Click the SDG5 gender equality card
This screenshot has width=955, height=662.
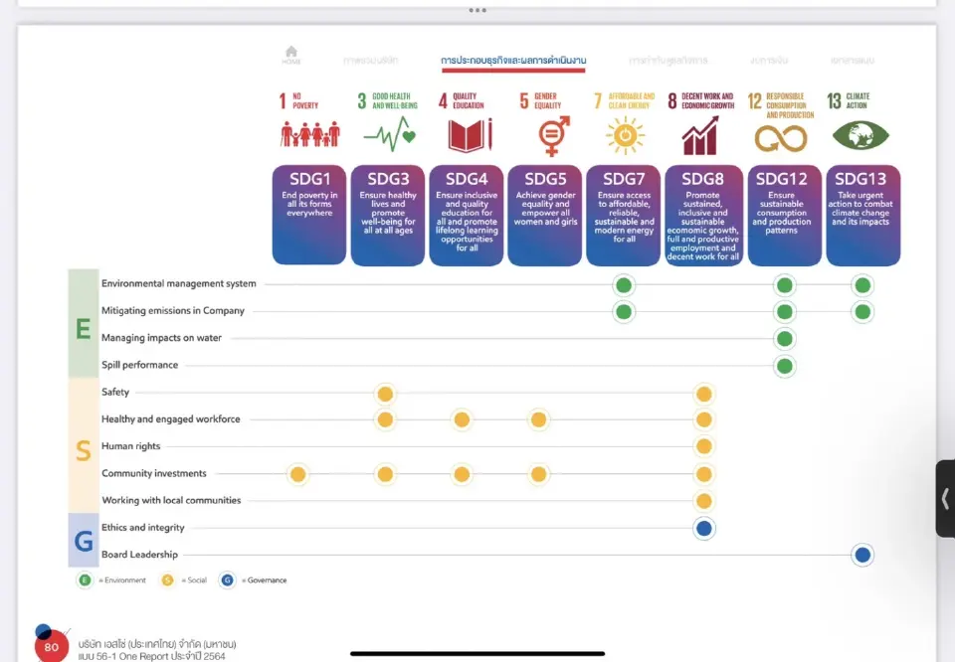[545, 215]
